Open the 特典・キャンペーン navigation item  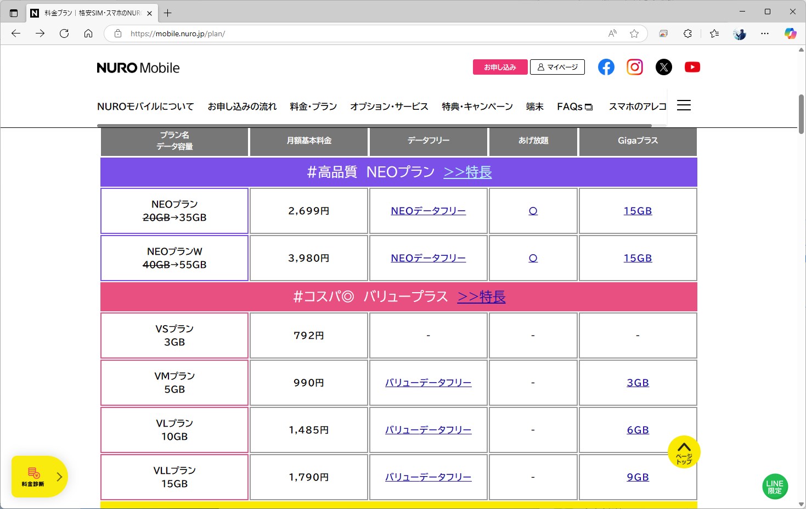[477, 106]
